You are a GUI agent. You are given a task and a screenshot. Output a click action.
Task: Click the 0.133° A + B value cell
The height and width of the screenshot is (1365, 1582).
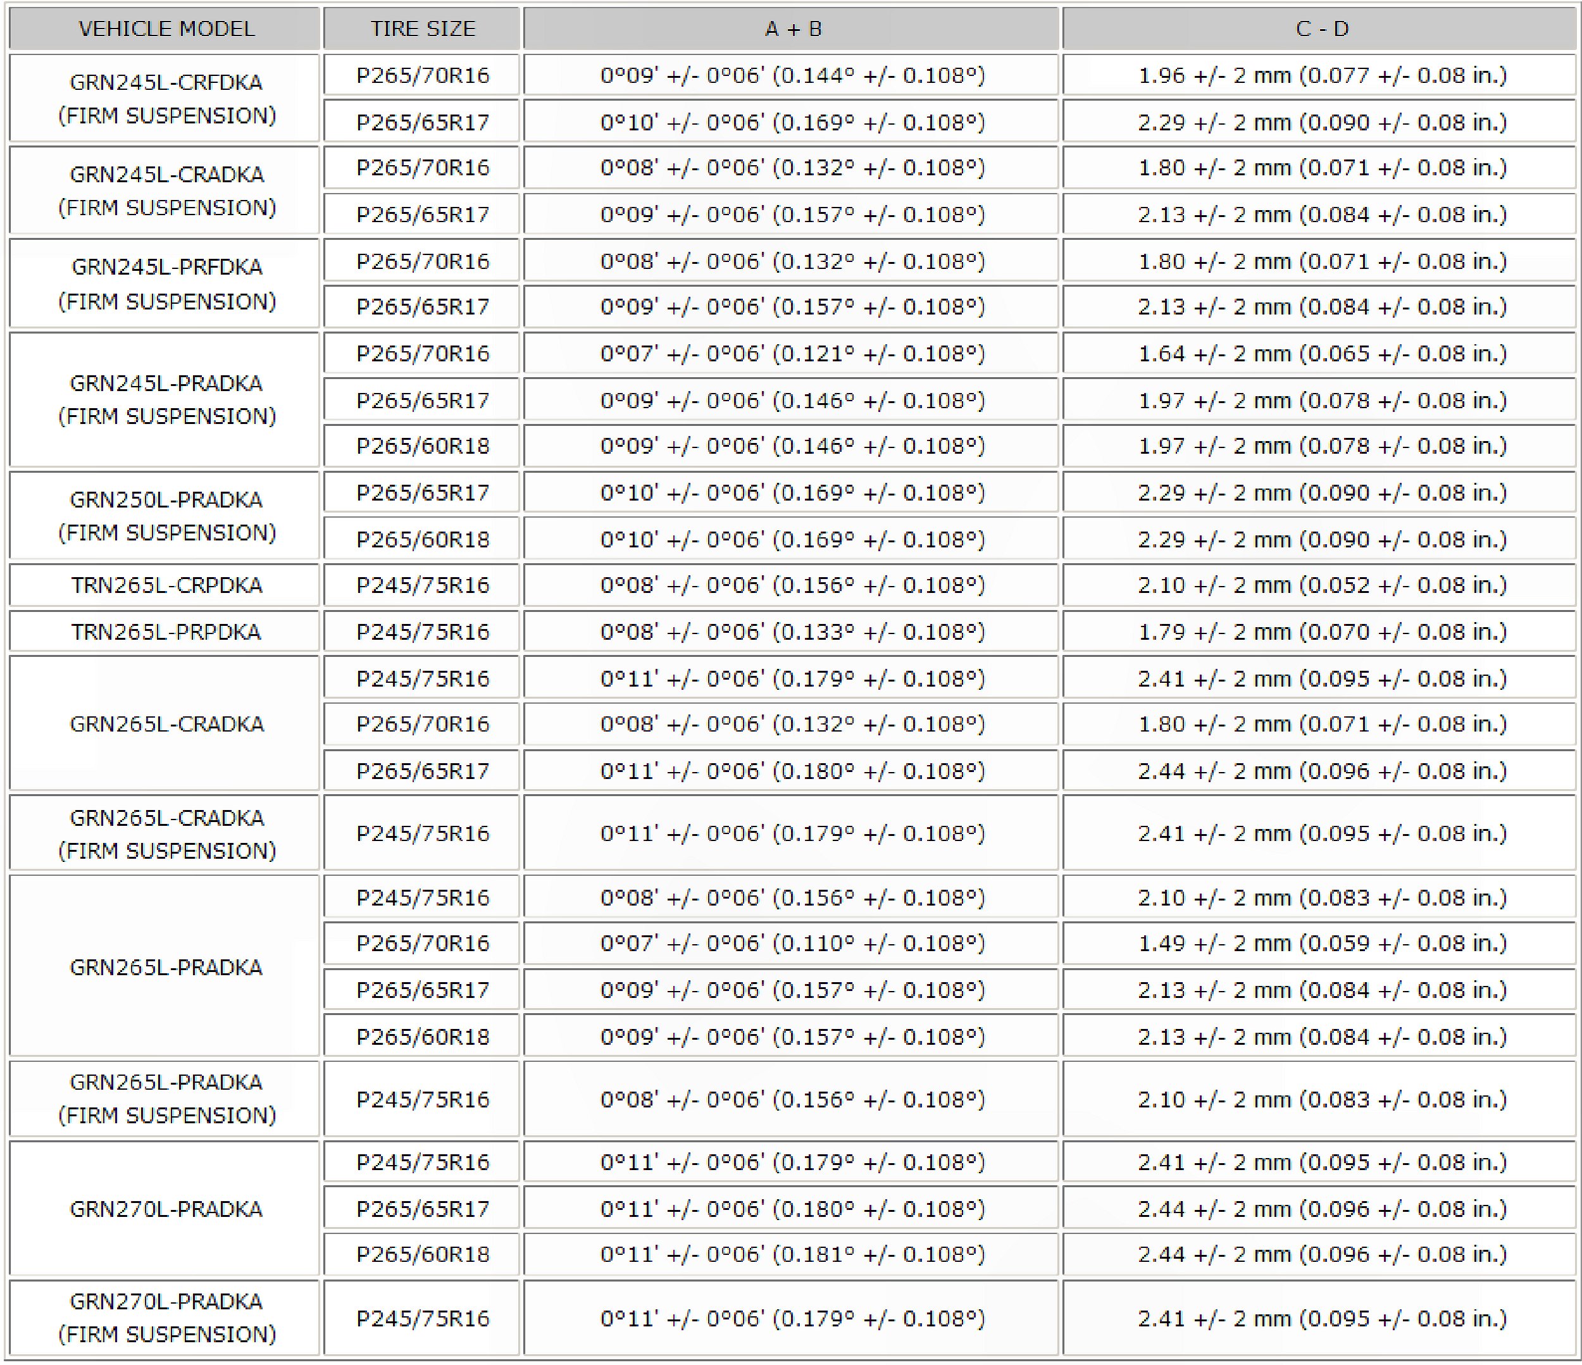792,632
